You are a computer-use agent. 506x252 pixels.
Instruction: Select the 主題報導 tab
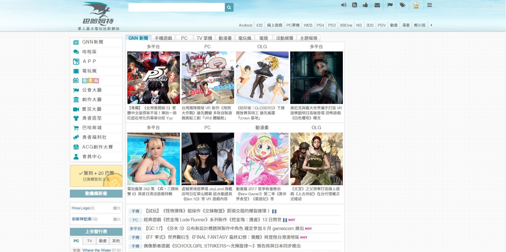[x=309, y=38]
